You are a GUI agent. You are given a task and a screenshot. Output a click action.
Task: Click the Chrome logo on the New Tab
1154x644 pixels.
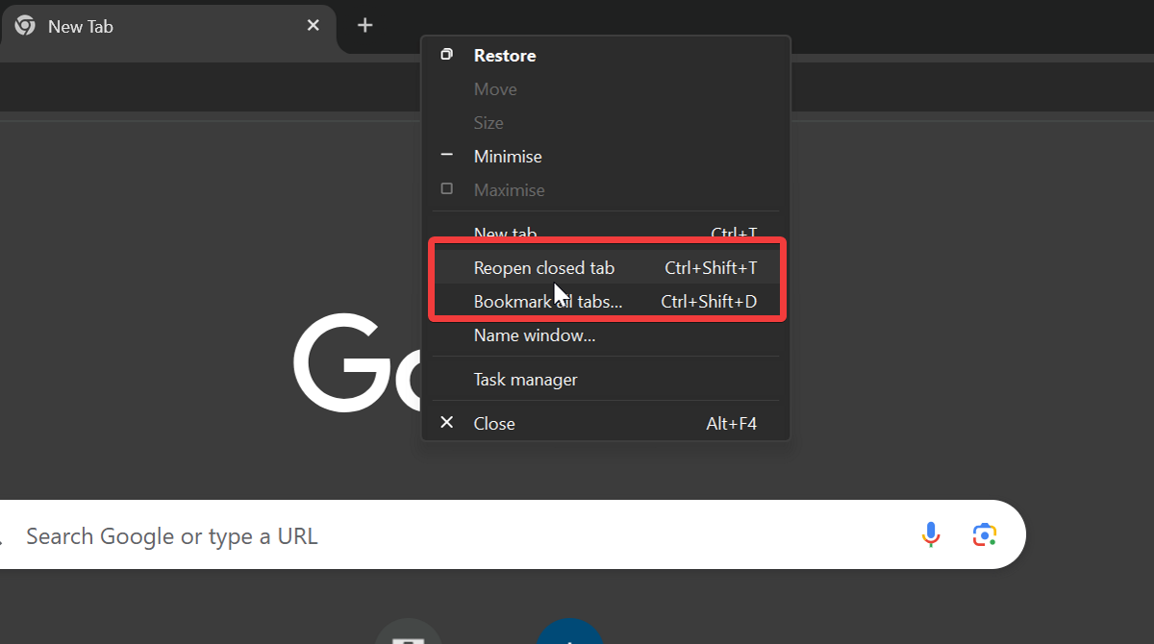pyautogui.click(x=24, y=25)
